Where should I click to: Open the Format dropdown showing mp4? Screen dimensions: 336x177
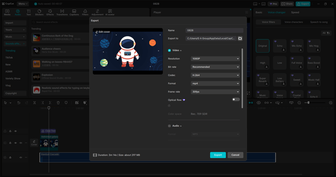click(x=215, y=83)
